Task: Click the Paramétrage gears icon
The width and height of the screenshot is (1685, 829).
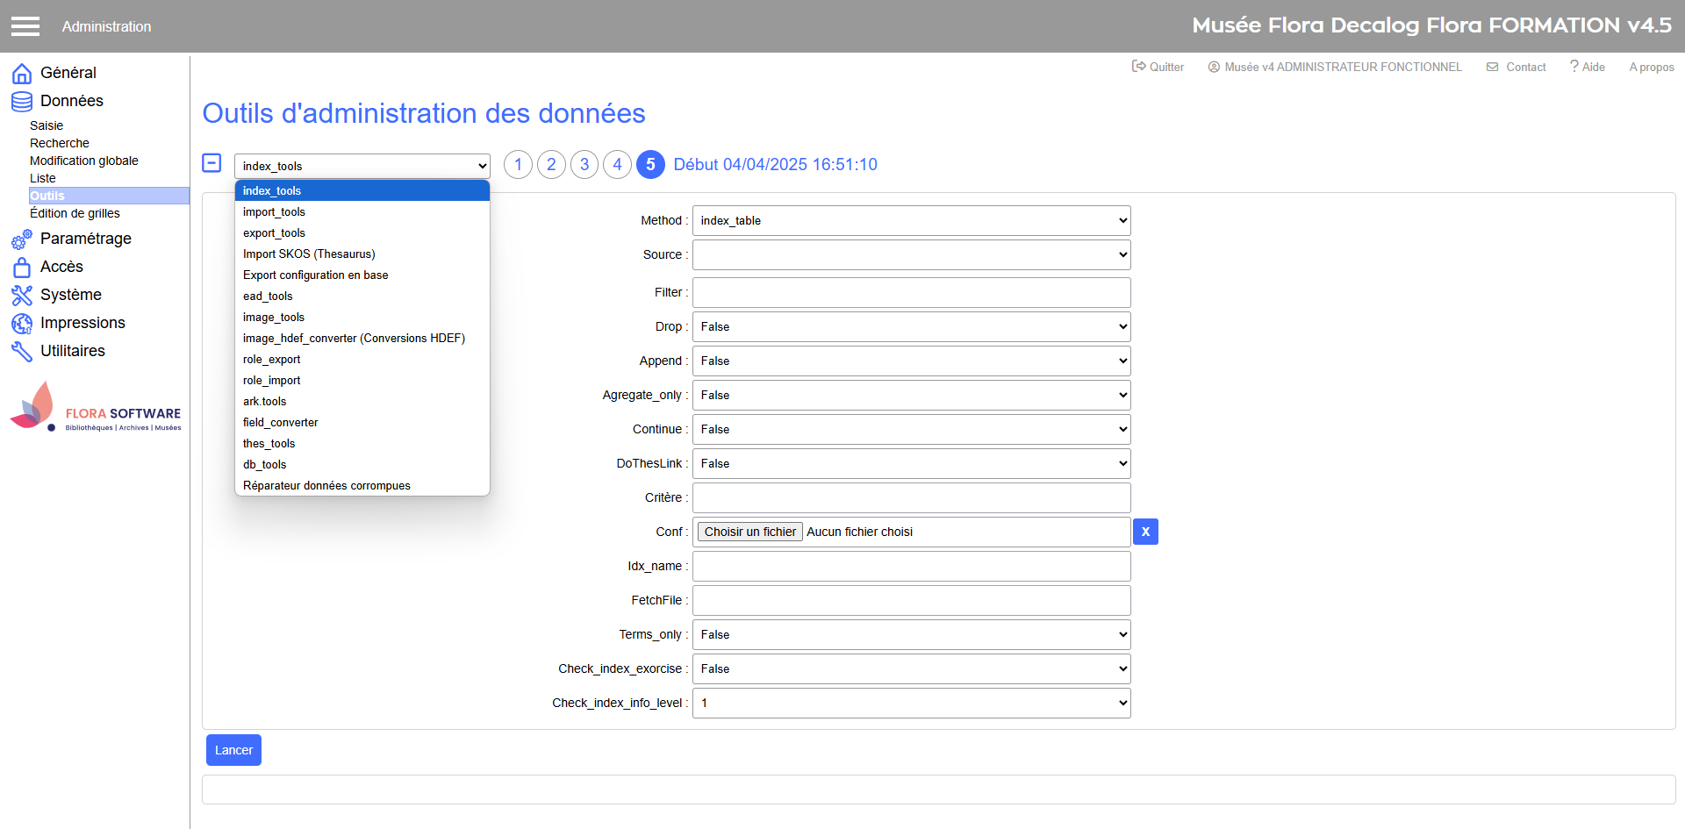Action: click(22, 239)
